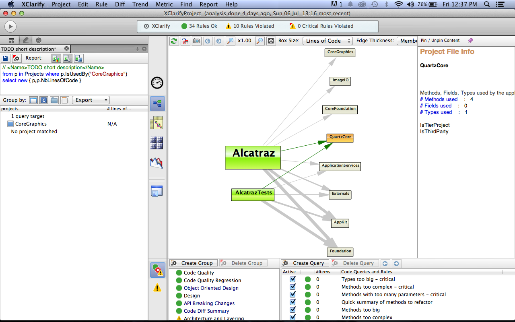The height and width of the screenshot is (322, 515).
Task: Group results by project icon
Action: [x=33, y=100]
